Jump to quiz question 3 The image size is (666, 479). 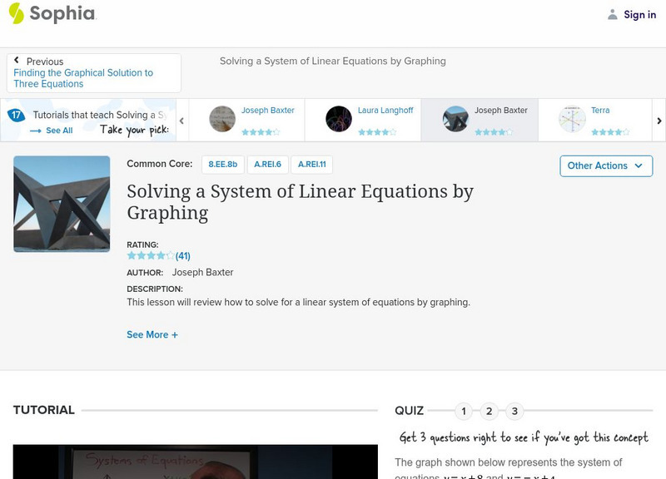(x=514, y=411)
